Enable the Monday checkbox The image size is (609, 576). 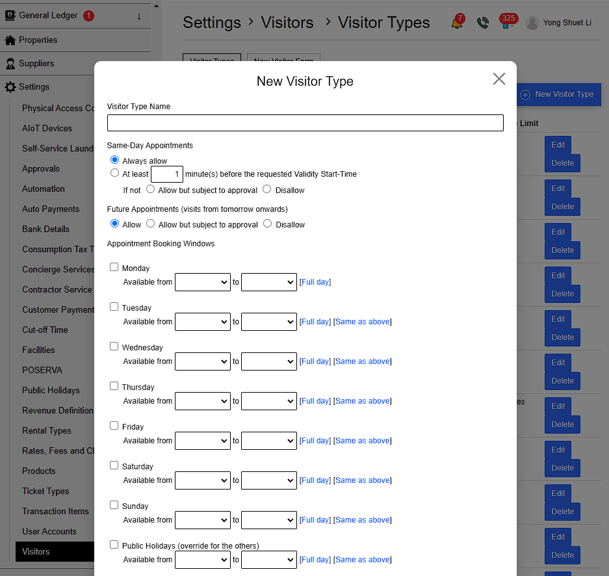coord(114,267)
